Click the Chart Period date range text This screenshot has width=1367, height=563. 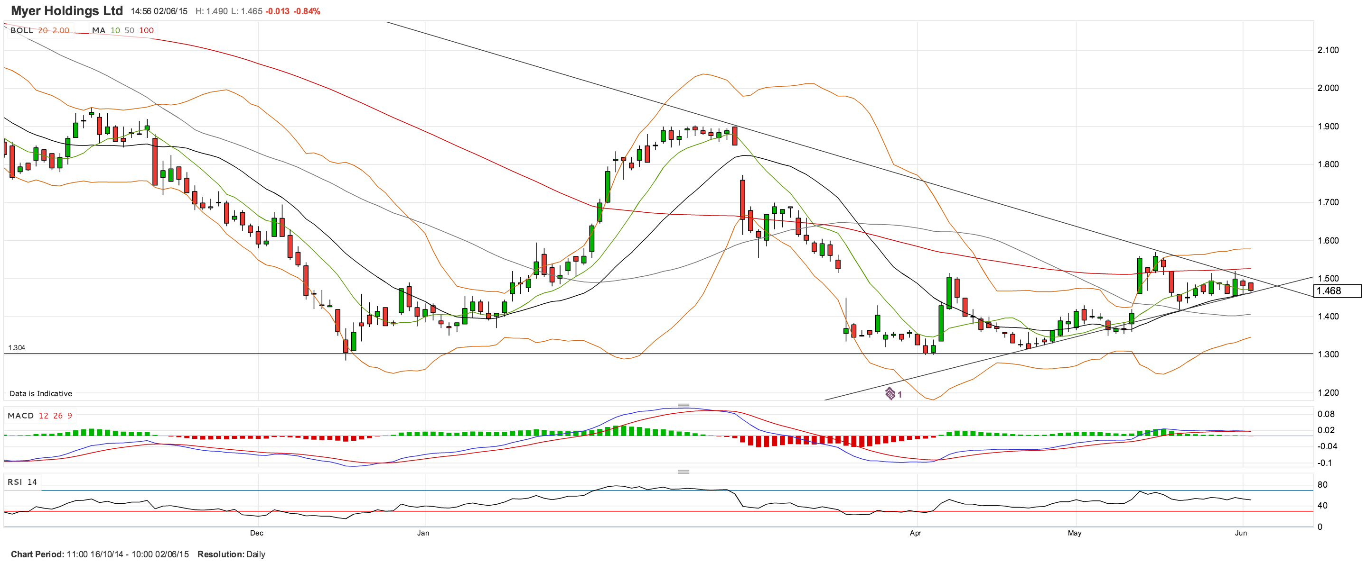tap(100, 554)
